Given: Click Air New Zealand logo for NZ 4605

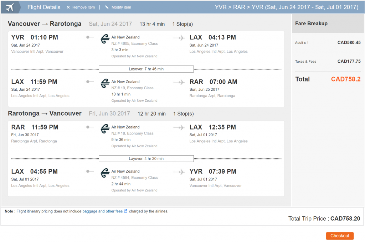Looking at the screenshot, I should click(x=105, y=39).
